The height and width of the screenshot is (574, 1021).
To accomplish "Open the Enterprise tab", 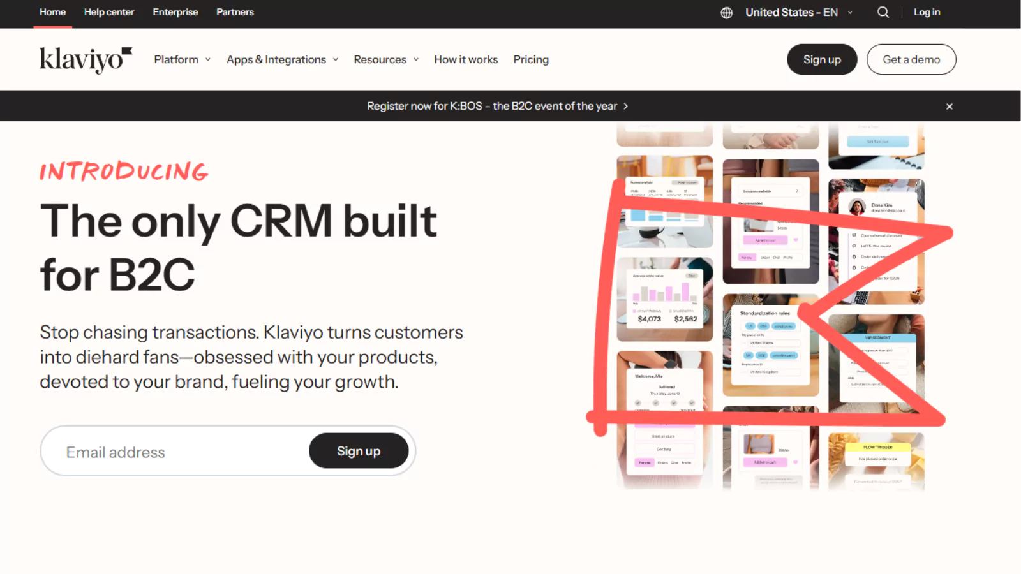I will (175, 12).
